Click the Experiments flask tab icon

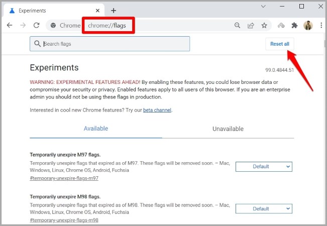[12, 11]
